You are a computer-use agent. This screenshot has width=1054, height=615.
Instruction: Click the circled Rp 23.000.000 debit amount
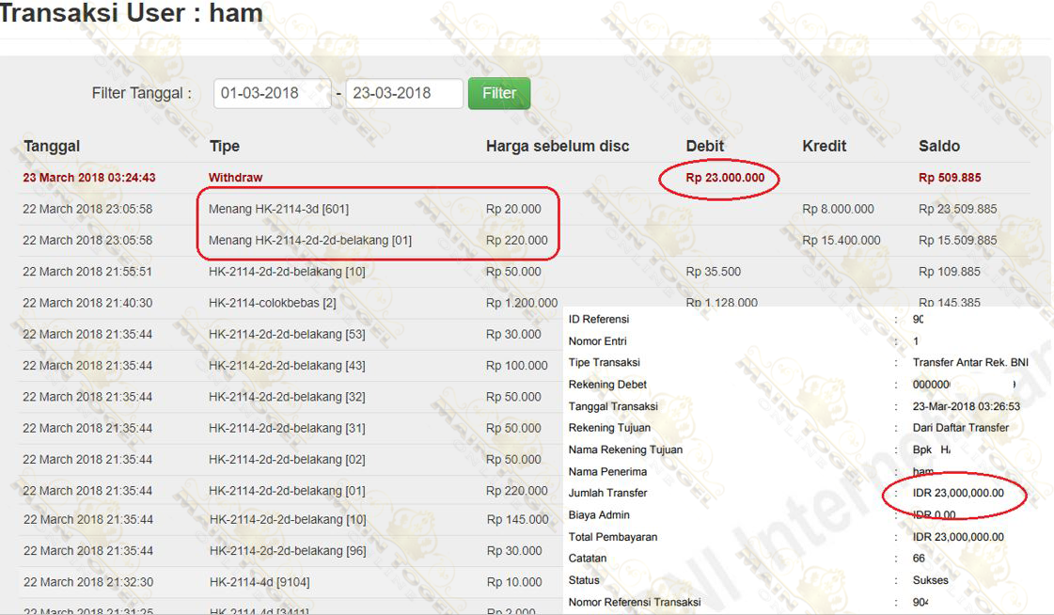coord(725,178)
